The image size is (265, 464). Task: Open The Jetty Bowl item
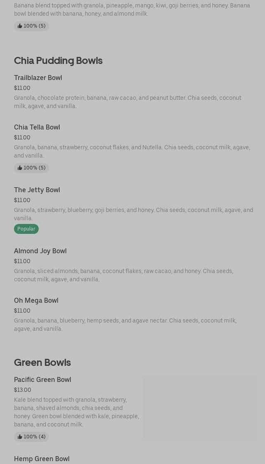(37, 190)
